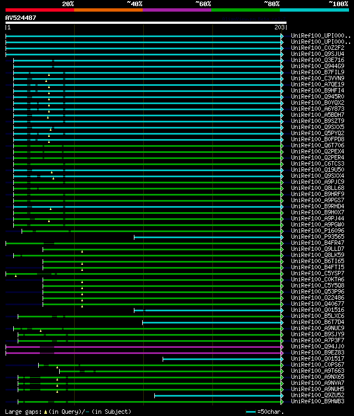Click the UniRef100_Q5PYQ2 hit name
354x416 pixels.
(x=317, y=133)
